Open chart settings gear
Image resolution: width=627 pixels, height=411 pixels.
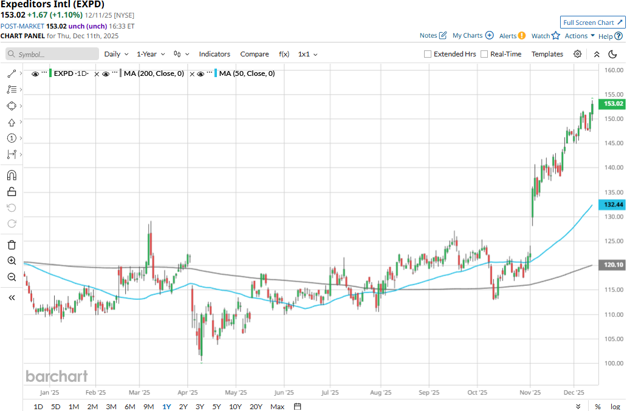click(x=577, y=54)
